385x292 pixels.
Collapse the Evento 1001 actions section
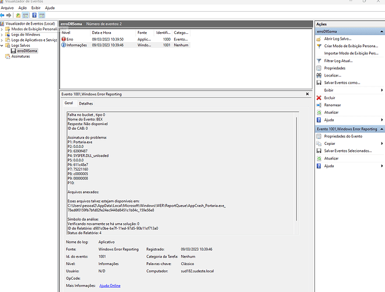click(x=381, y=129)
